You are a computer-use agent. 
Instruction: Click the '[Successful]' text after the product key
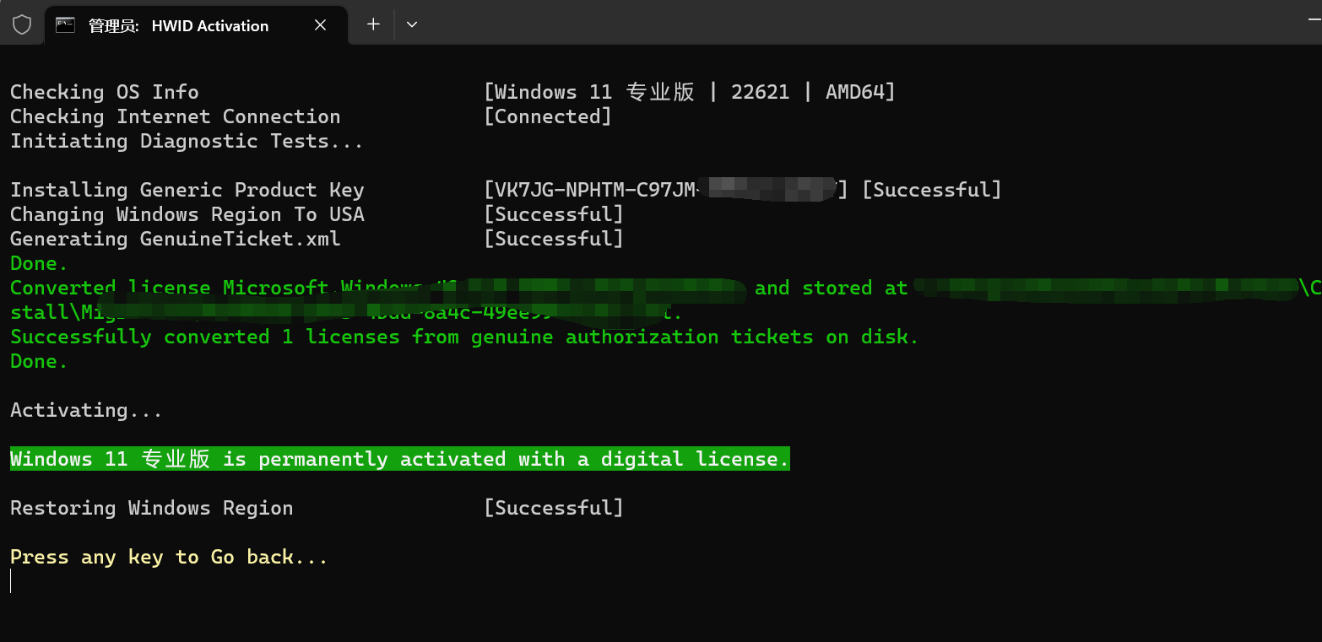pos(932,190)
